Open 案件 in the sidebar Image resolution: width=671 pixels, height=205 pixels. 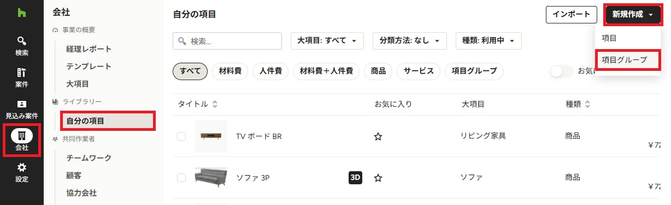pyautogui.click(x=22, y=77)
